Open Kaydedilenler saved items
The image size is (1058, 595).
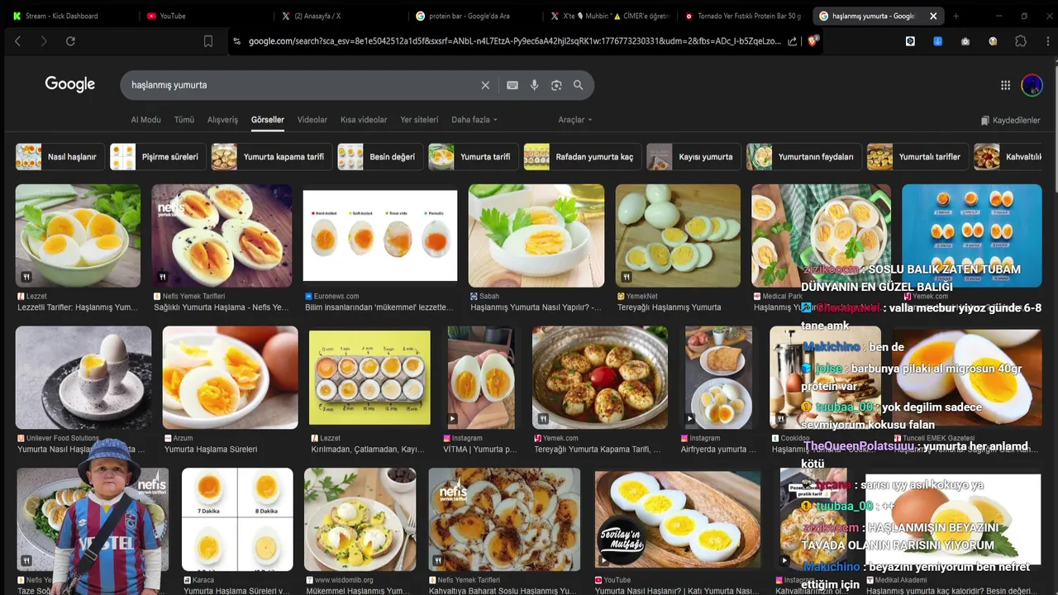point(1011,121)
